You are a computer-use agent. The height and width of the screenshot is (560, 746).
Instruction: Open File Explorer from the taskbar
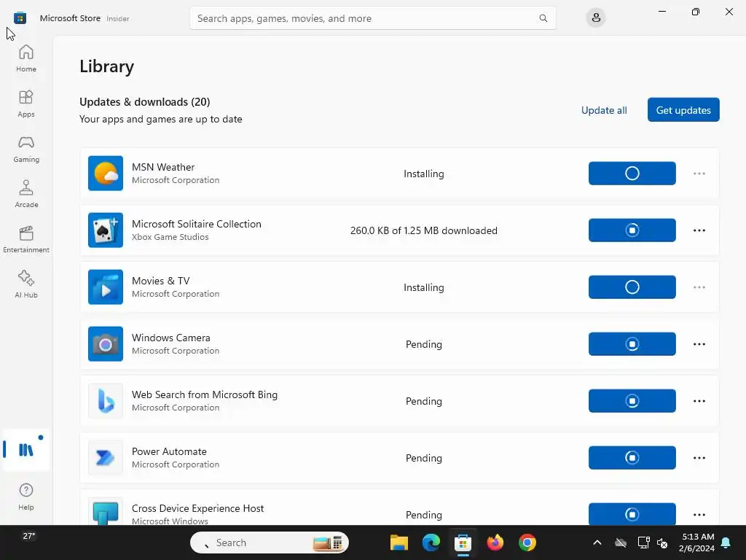pyautogui.click(x=398, y=542)
